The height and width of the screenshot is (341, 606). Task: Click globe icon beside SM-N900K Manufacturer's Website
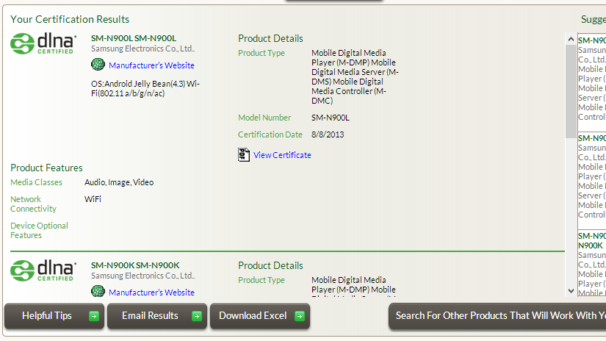click(98, 291)
